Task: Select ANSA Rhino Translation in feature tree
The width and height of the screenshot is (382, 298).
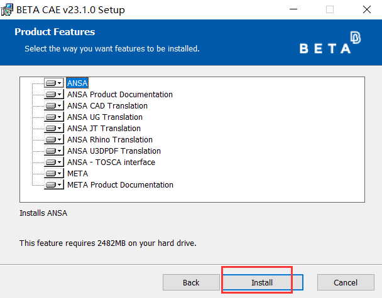Action: point(110,139)
